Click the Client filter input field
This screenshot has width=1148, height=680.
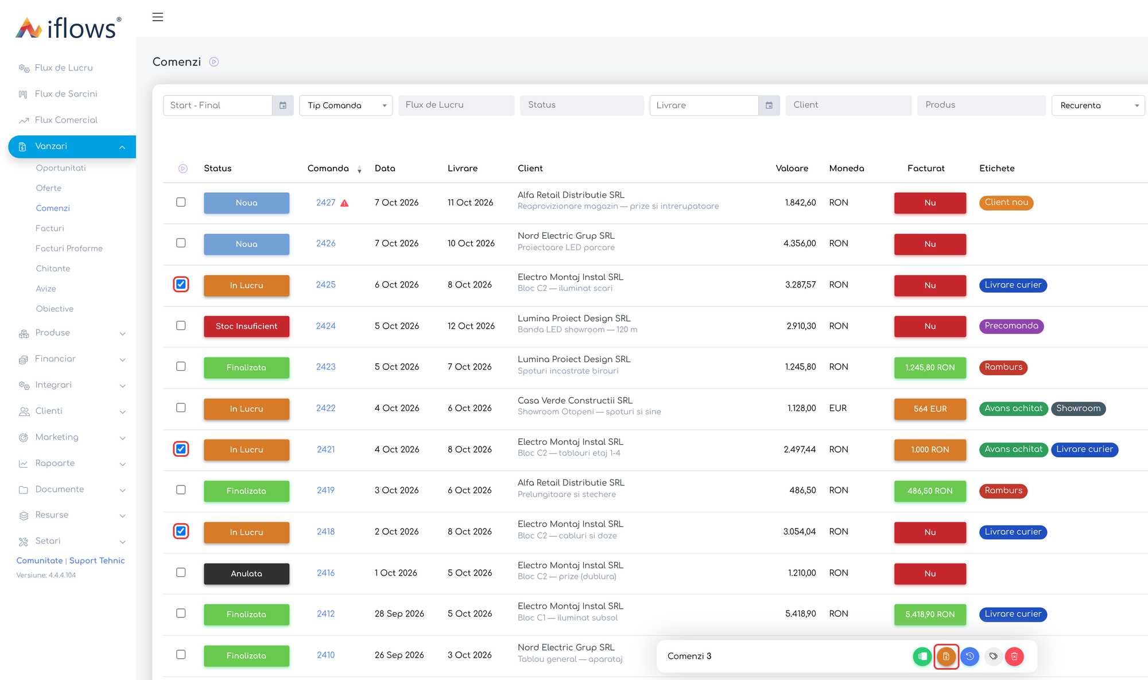click(x=848, y=105)
